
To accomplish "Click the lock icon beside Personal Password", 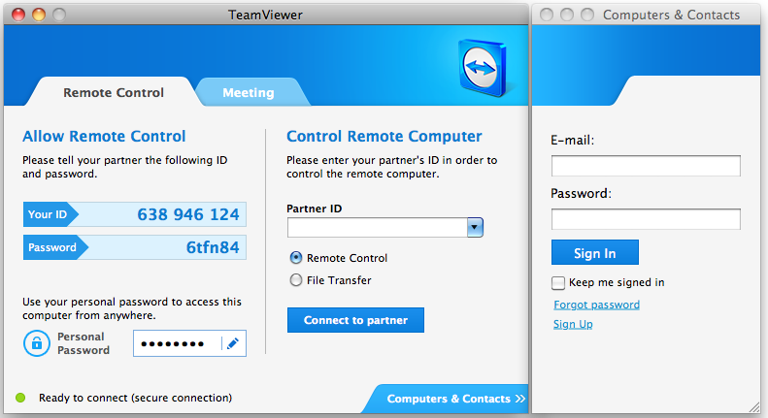I will (37, 343).
